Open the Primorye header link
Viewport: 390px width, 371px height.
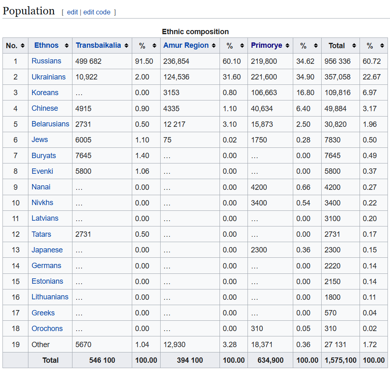click(266, 45)
